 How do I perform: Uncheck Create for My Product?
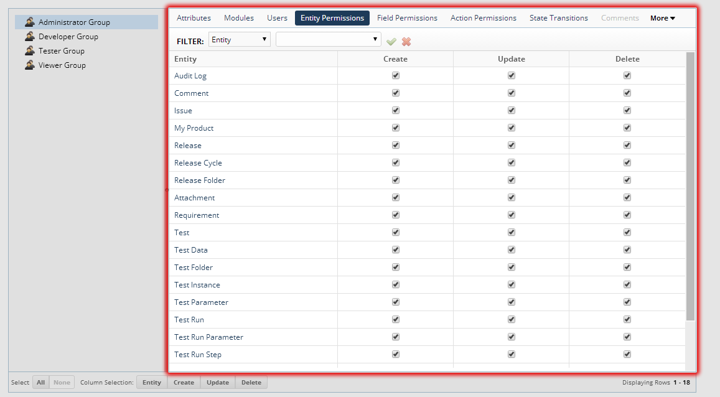[396, 128]
